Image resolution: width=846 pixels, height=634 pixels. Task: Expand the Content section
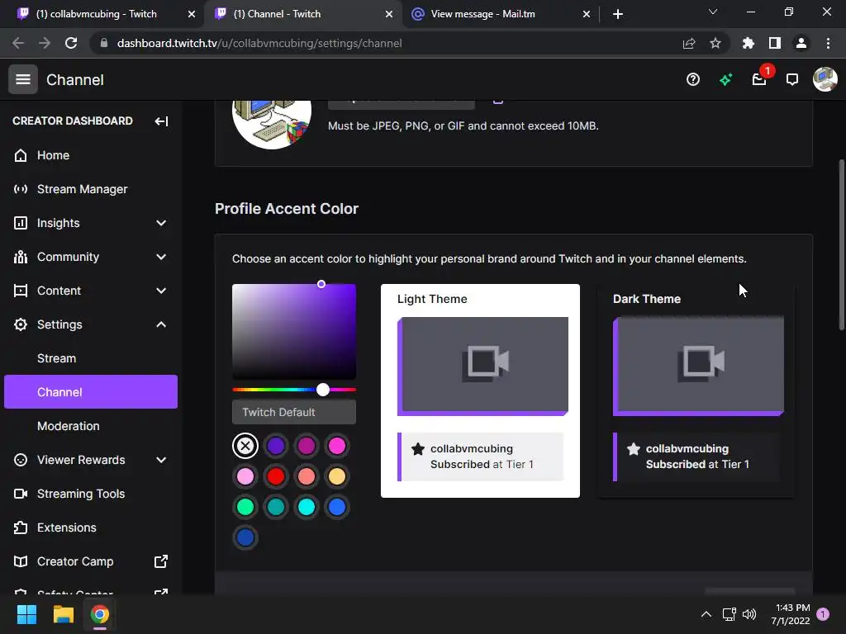click(161, 291)
